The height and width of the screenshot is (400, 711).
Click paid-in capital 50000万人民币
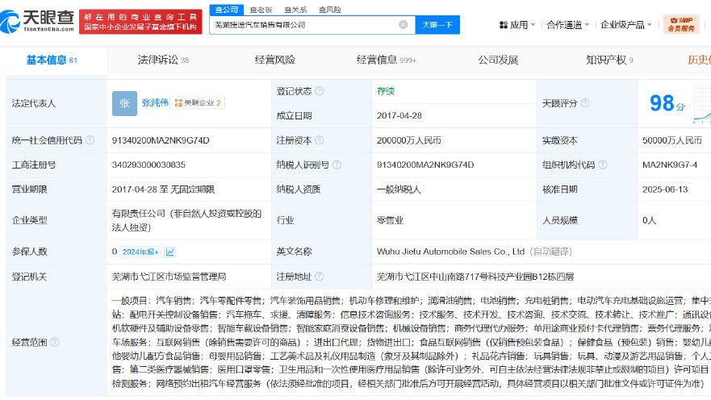tap(672, 140)
